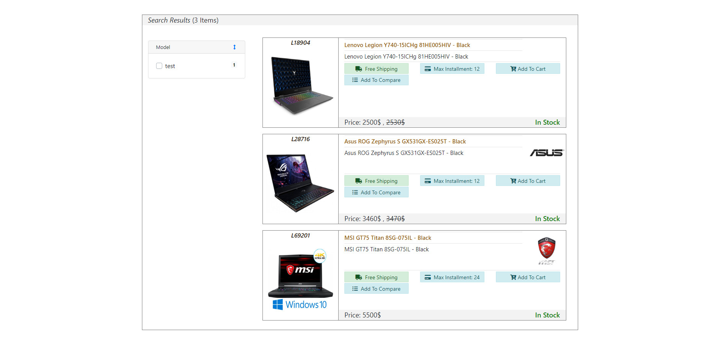
Task: Add Asus ROG Zephyrus to compare
Action: (377, 192)
